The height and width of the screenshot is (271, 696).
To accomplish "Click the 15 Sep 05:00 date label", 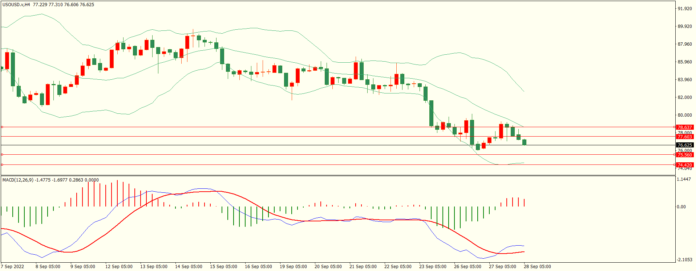I will 223,267.
